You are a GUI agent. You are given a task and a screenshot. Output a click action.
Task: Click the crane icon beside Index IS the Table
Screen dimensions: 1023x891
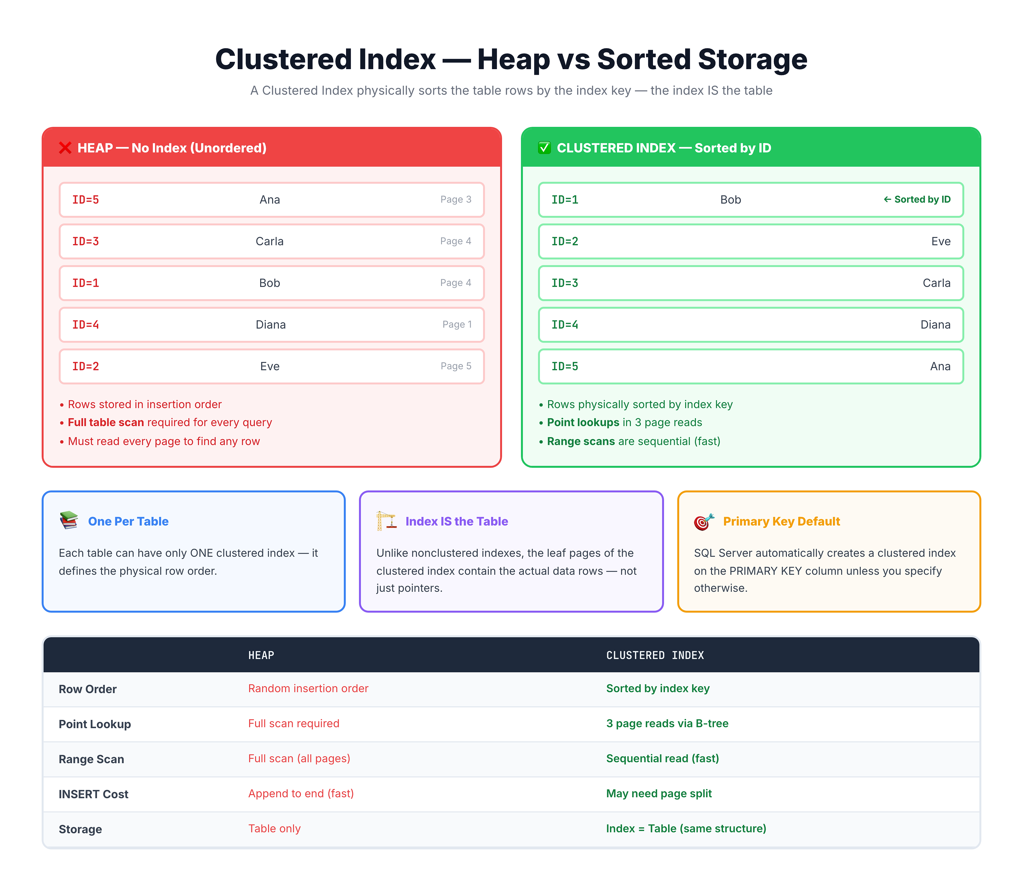tap(386, 520)
